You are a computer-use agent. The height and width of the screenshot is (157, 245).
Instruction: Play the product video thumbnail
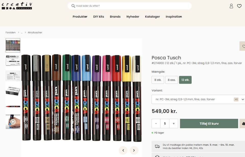pyautogui.click(x=13, y=122)
